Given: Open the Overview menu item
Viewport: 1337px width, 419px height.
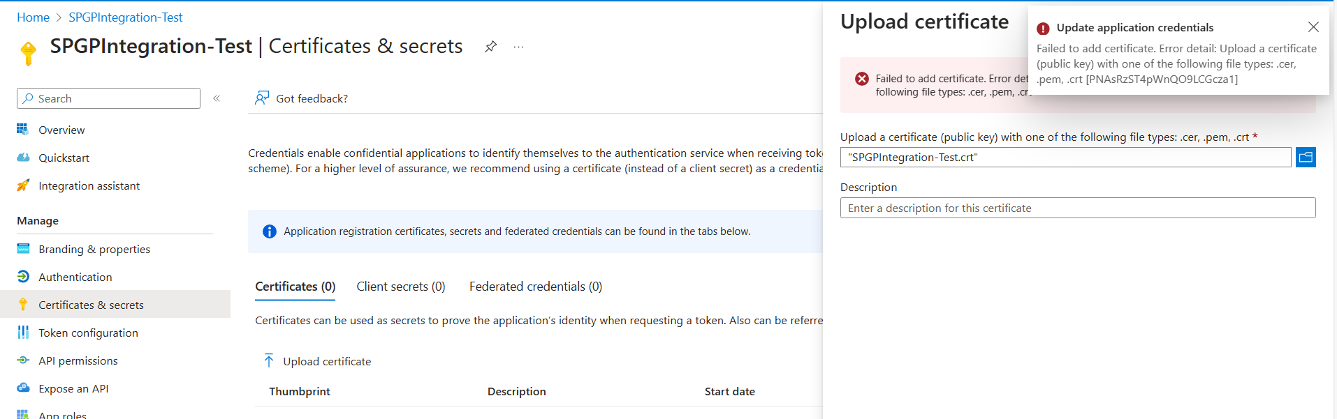Looking at the screenshot, I should 61,130.
